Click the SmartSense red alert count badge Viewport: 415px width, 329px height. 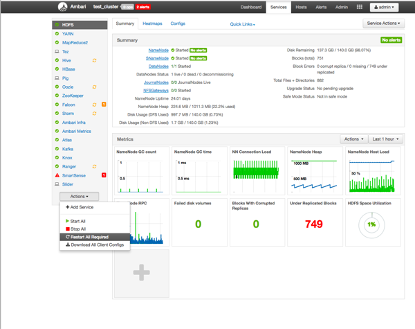click(x=104, y=175)
